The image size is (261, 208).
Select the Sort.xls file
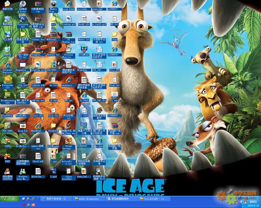38,112
